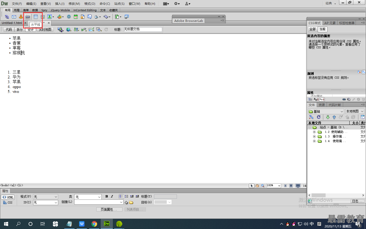Open the ID(I) dropdown
The width and height of the screenshot is (366, 229).
45,203
